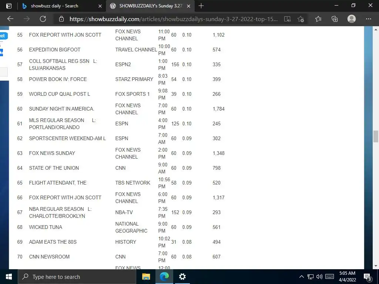Select COLL SOFTBALL REG SSN LSU/ARKANSAS text
This screenshot has height=284, width=379.
pos(63,64)
